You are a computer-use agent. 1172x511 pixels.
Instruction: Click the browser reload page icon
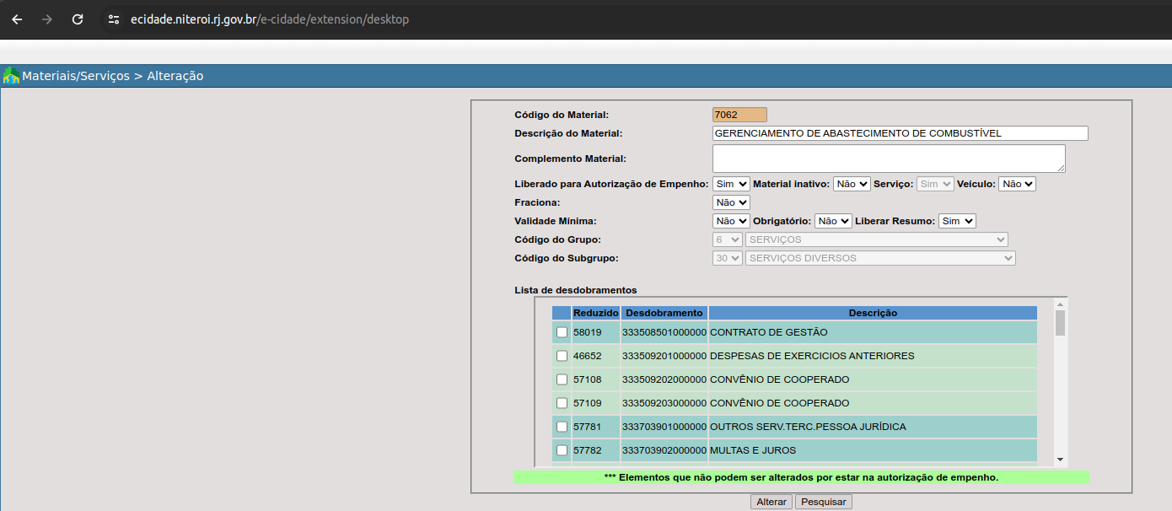click(78, 19)
